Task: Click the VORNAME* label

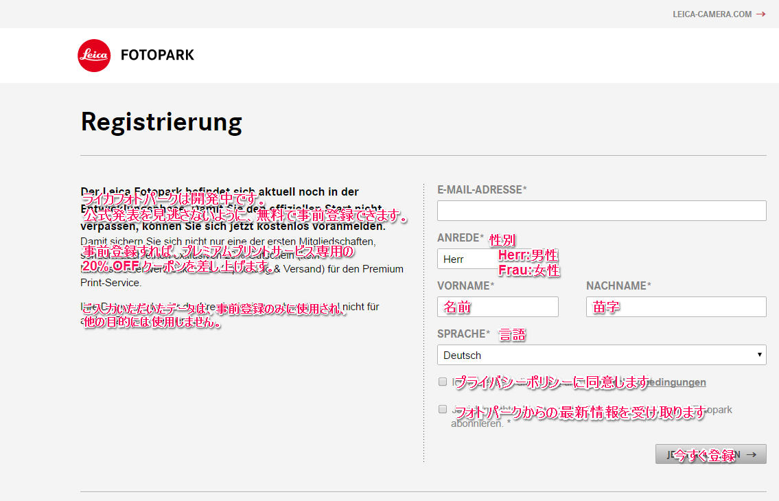Action: [x=465, y=286]
